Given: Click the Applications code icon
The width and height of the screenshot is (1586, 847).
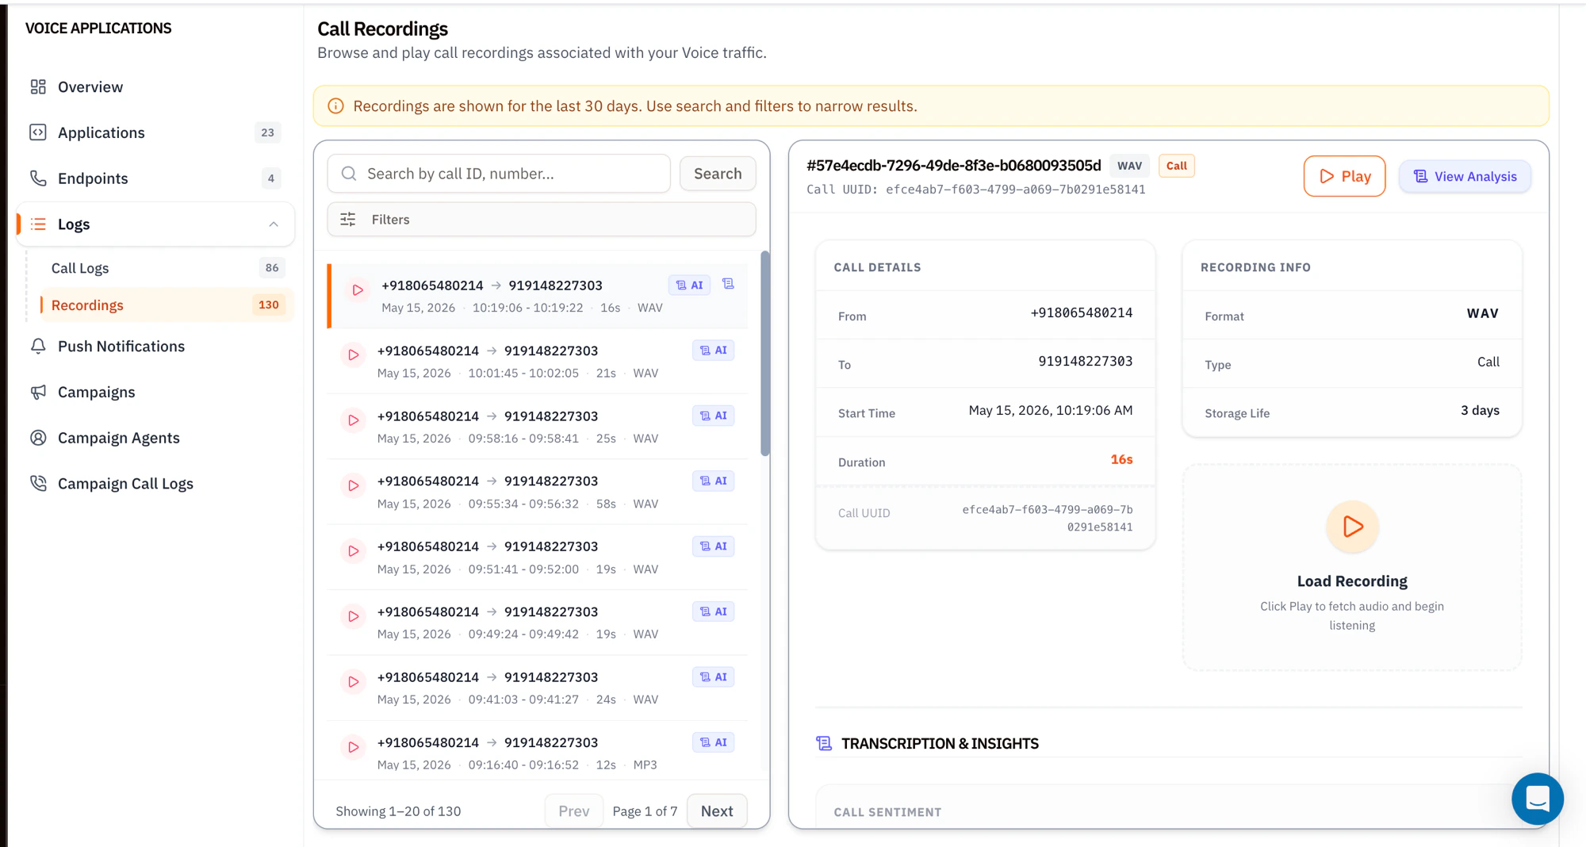Looking at the screenshot, I should point(38,132).
